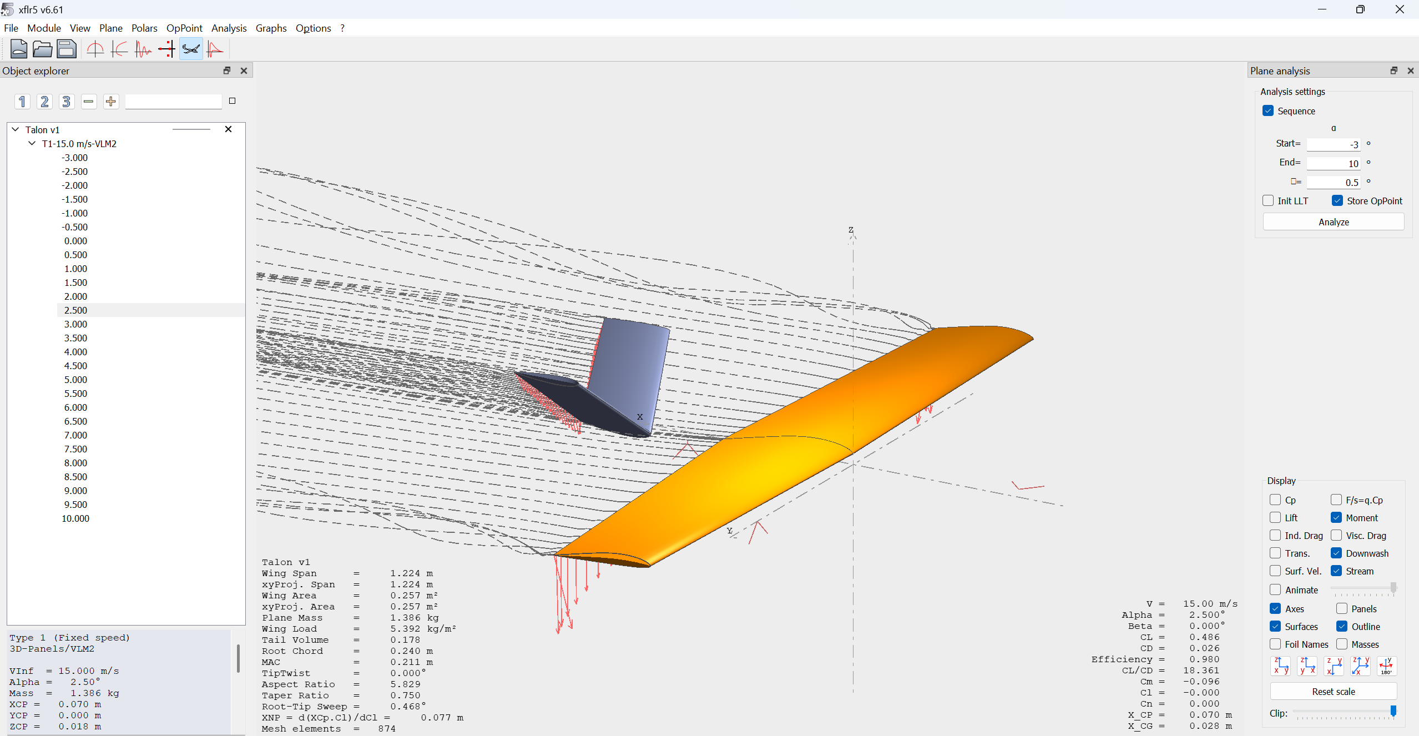This screenshot has height=736, width=1419.
Task: Click the Reset scale button
Action: (x=1334, y=692)
